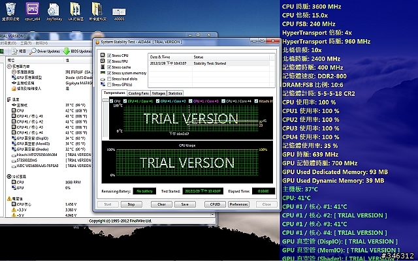
Task: Click the Status column header
Action: (x=231, y=57)
